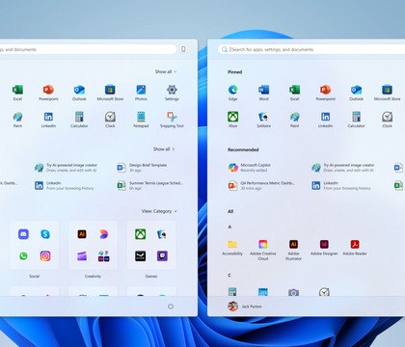Open recommended LinkedIn entry in left Start menu
The height and width of the screenshot is (347, 405).
point(64,185)
